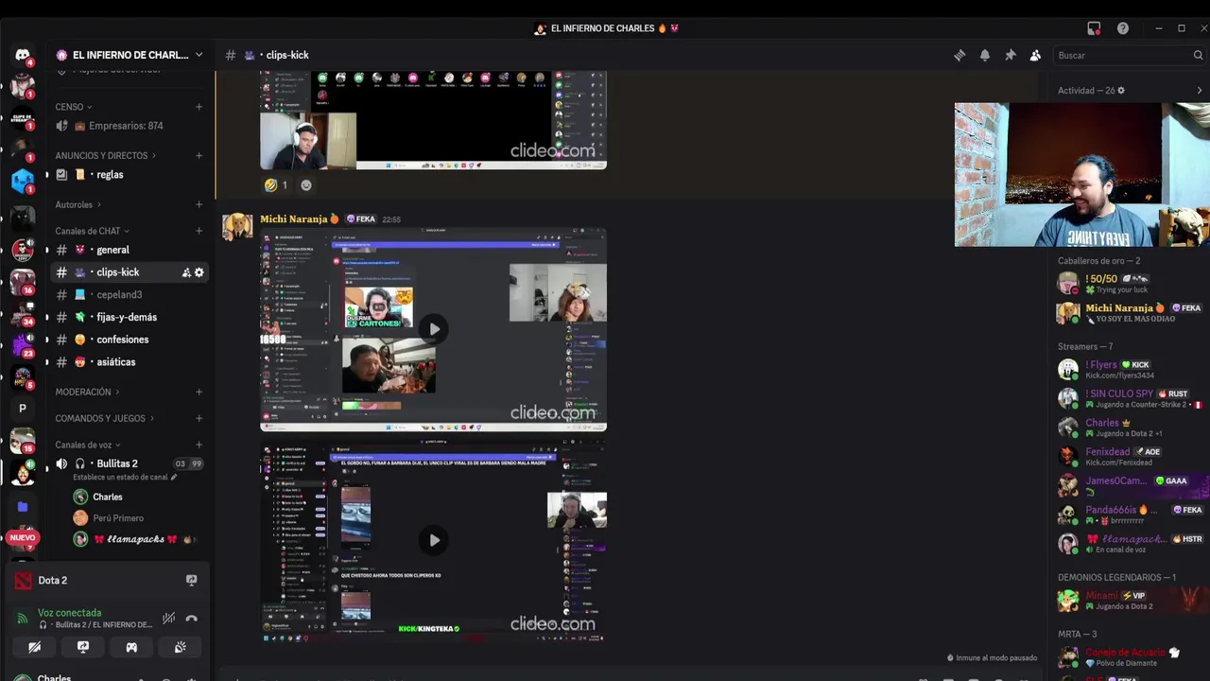Start screen share button in voice panel
Viewport: 1210px width, 681px height.
83,647
